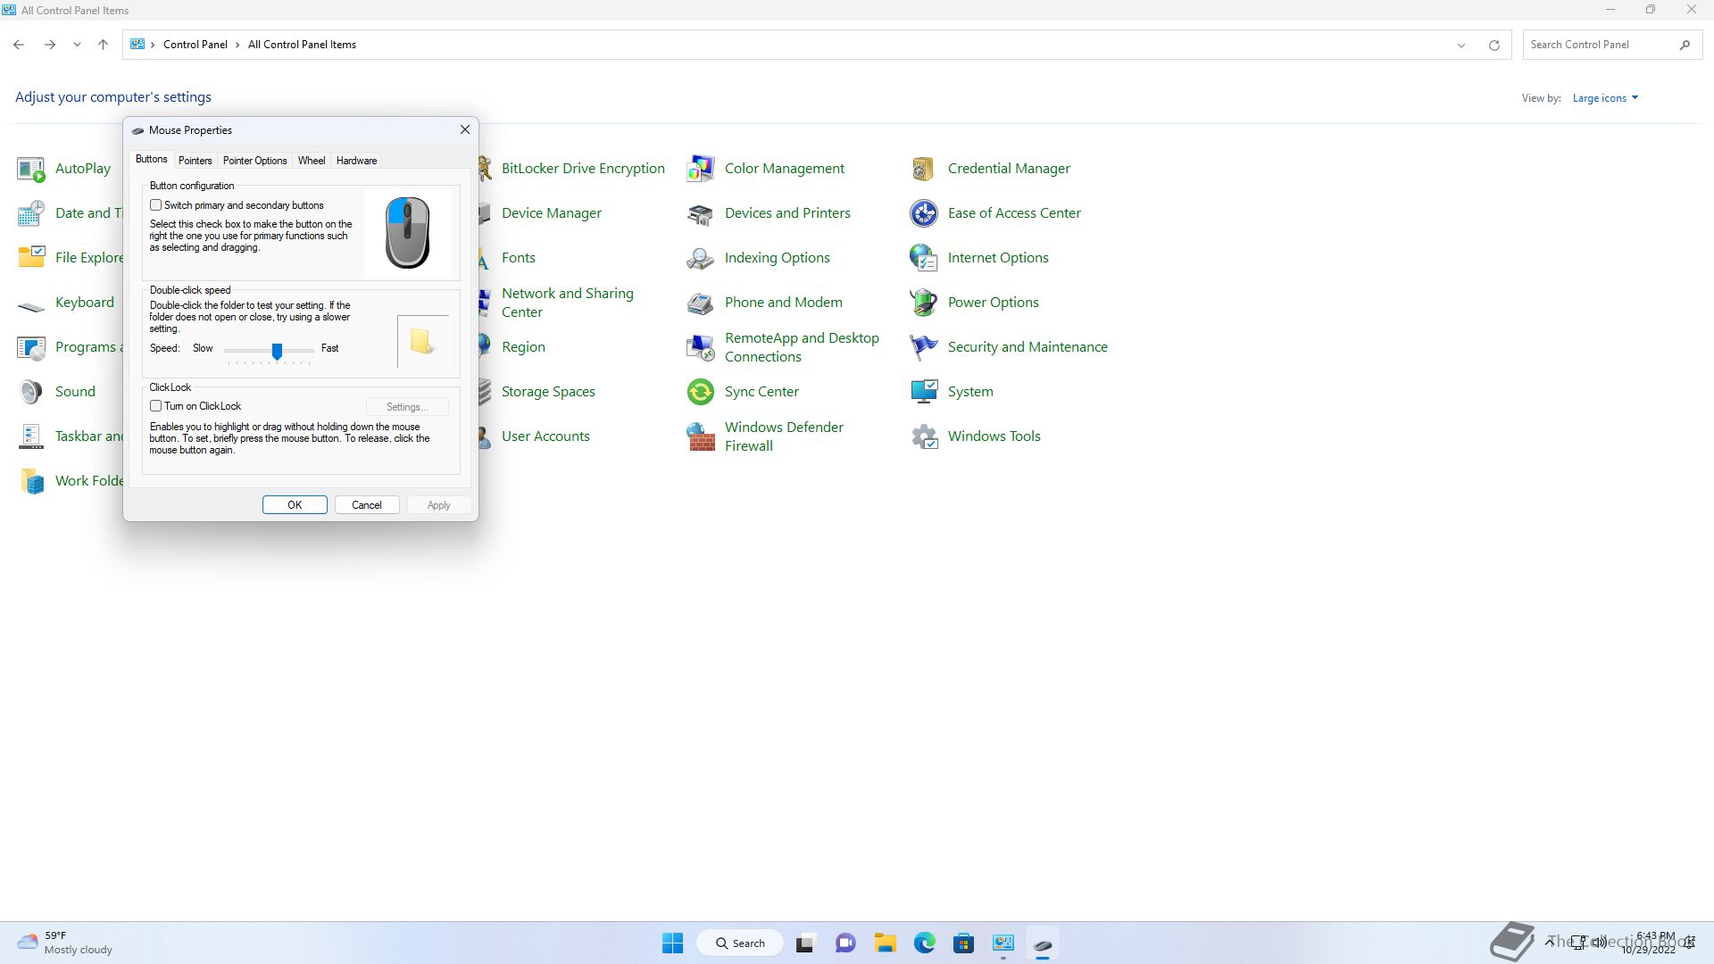Viewport: 1714px width, 964px height.
Task: Open the weather widget on taskbar
Action: click(66, 943)
